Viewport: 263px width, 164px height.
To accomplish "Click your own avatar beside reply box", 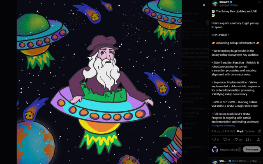I will (x=214, y=149).
